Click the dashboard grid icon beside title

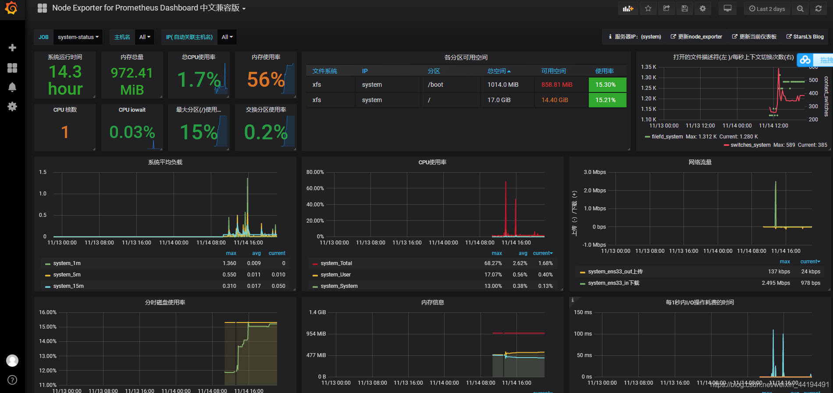(x=42, y=8)
